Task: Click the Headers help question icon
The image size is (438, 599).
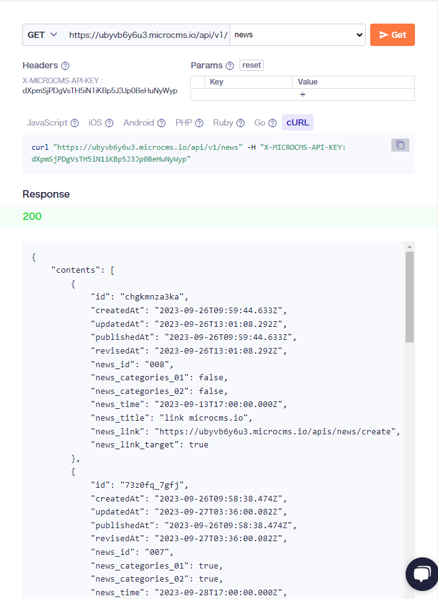Action: [65, 66]
